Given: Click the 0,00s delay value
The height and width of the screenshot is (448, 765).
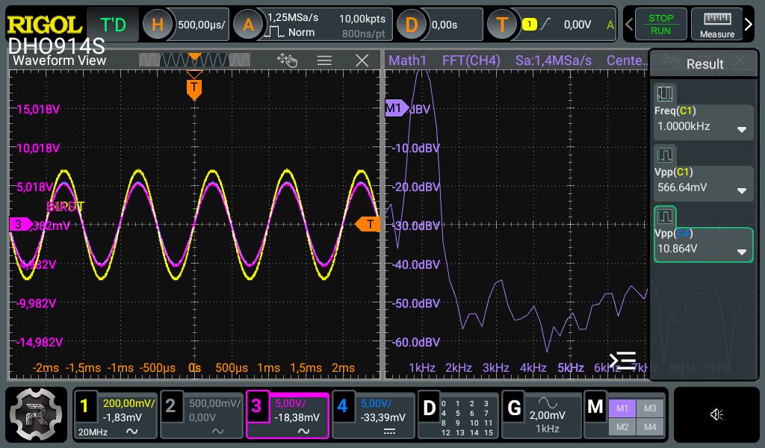Looking at the screenshot, I should click(445, 25).
